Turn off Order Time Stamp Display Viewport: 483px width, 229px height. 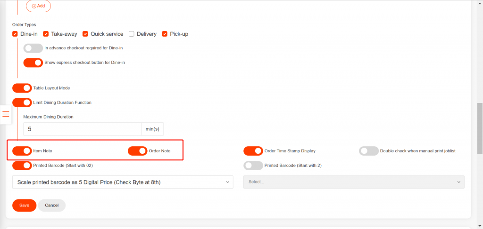point(253,151)
